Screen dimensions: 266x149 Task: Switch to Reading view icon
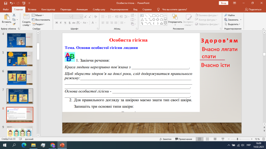(215, 139)
